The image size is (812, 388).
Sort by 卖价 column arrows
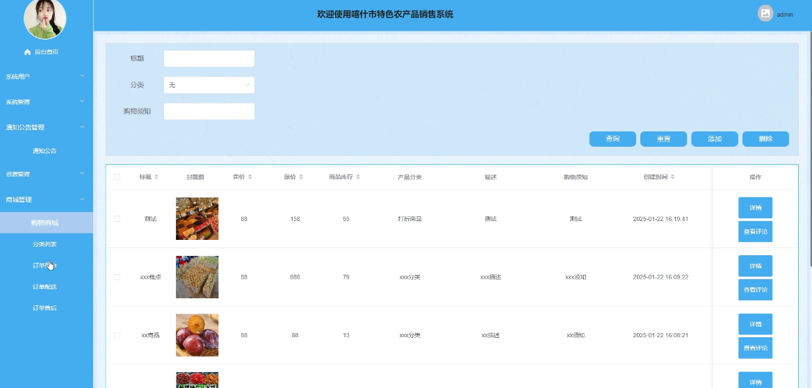(250, 177)
